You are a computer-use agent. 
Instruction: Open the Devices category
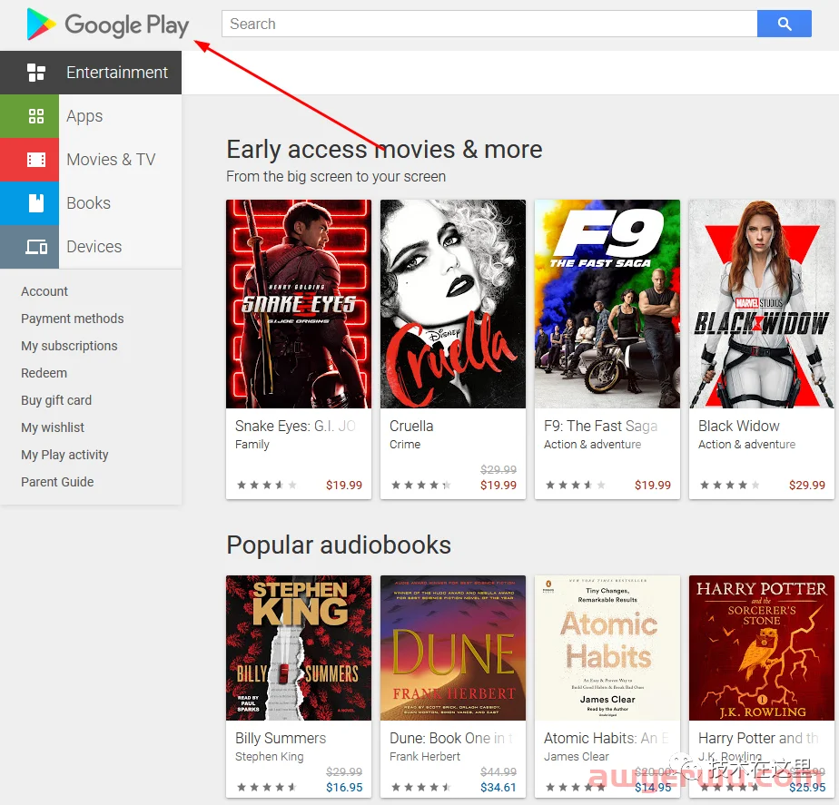[x=94, y=247]
